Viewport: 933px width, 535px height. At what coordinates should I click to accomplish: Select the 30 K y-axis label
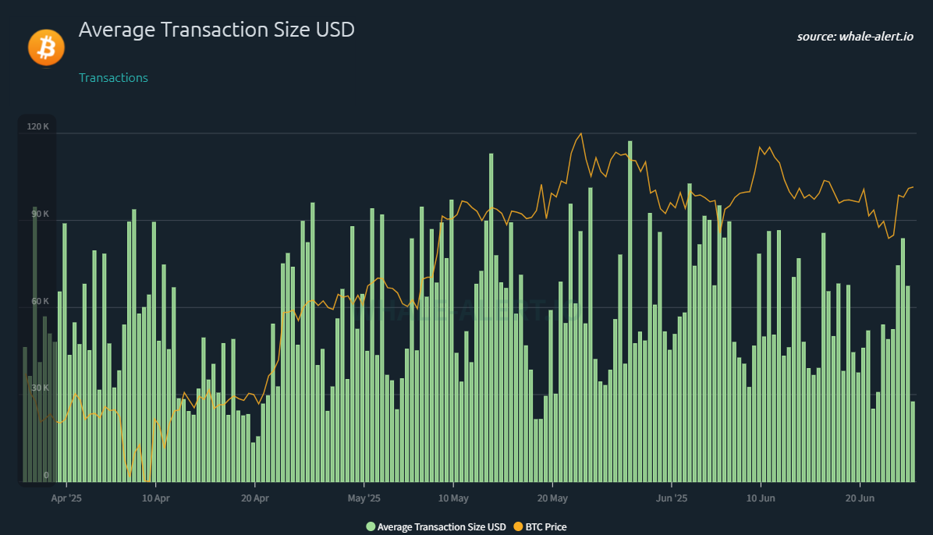pos(40,388)
